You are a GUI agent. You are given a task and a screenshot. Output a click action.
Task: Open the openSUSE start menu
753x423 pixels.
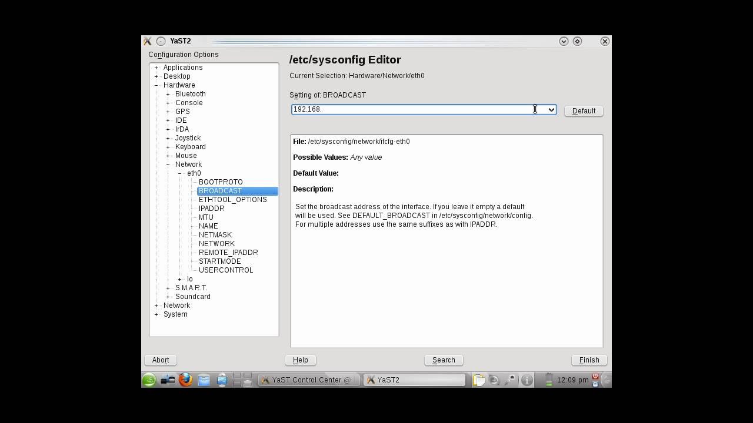pyautogui.click(x=149, y=380)
